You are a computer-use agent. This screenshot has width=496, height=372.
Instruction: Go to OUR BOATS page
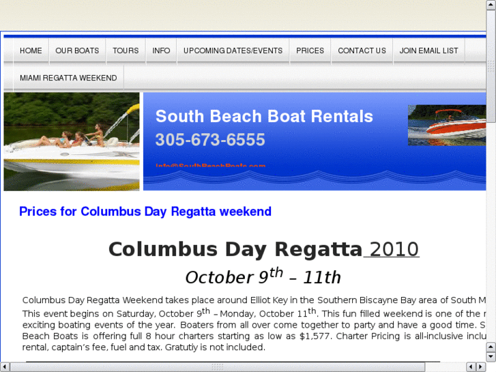[x=77, y=51]
